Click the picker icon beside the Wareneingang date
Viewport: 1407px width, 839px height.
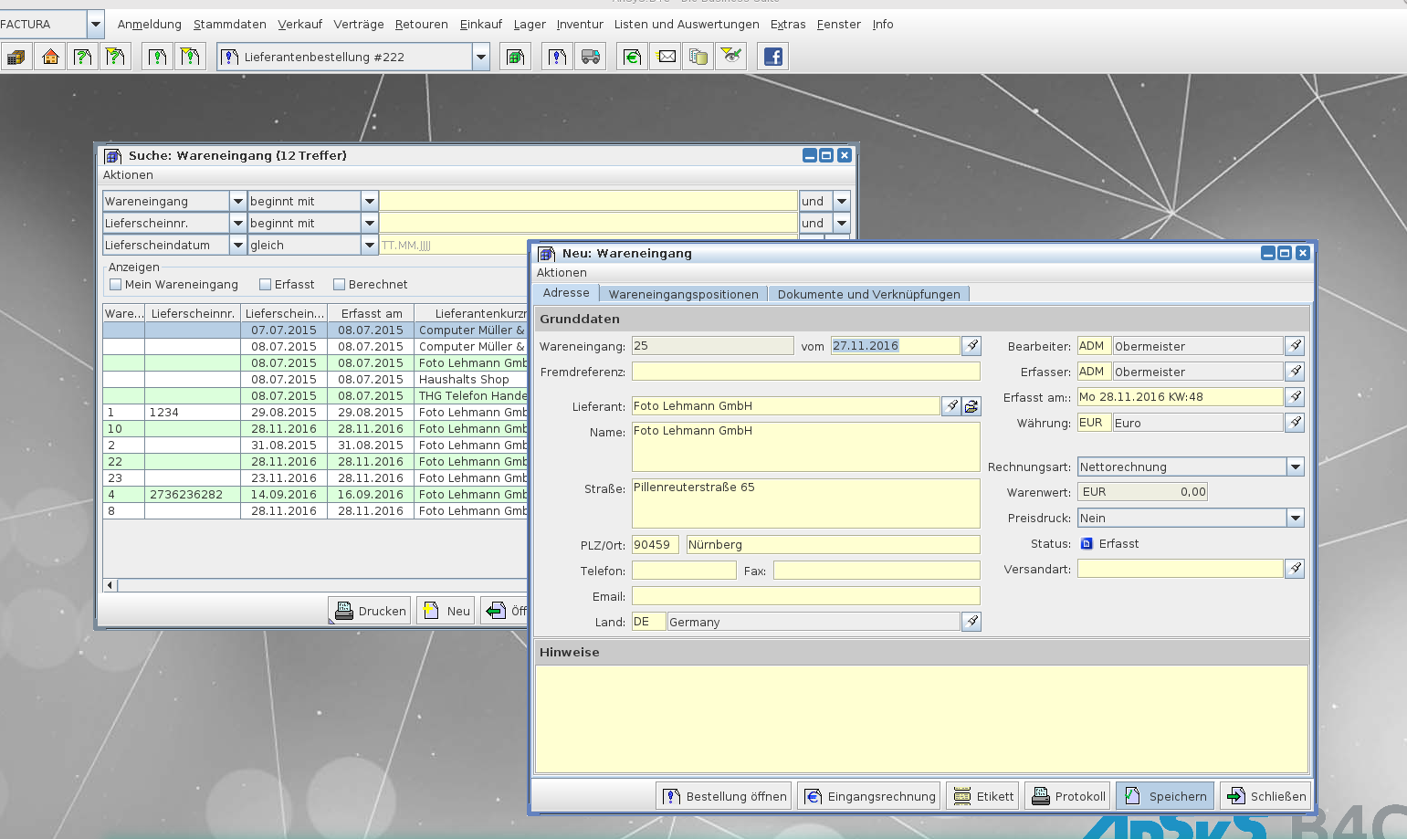(x=971, y=346)
